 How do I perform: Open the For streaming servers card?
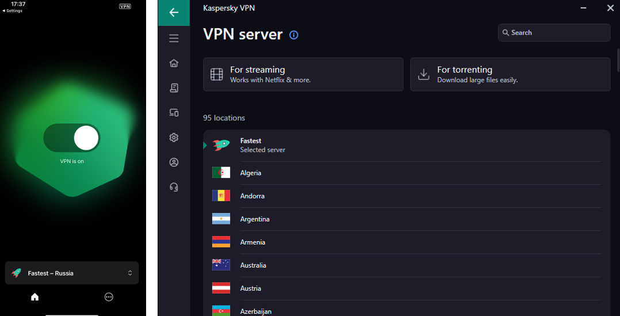coord(303,74)
